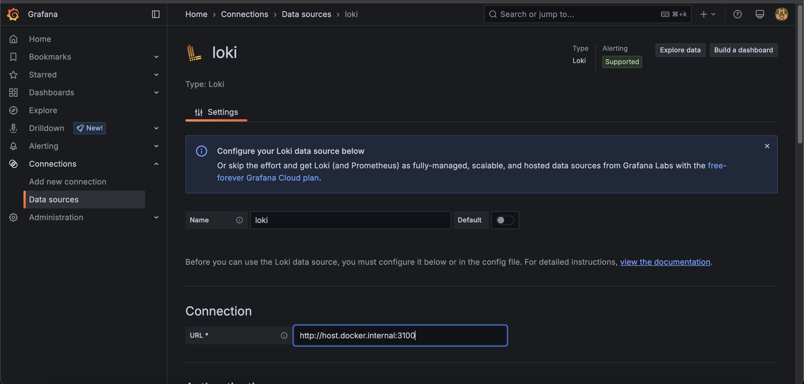This screenshot has height=384, width=804.
Task: Click the Explore compass icon in sidebar
Action: click(x=13, y=110)
